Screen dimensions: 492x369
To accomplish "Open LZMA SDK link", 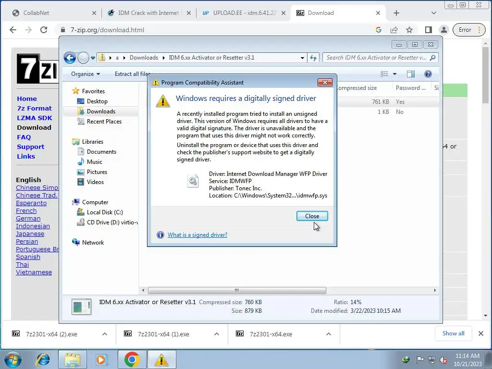I will (35, 118).
